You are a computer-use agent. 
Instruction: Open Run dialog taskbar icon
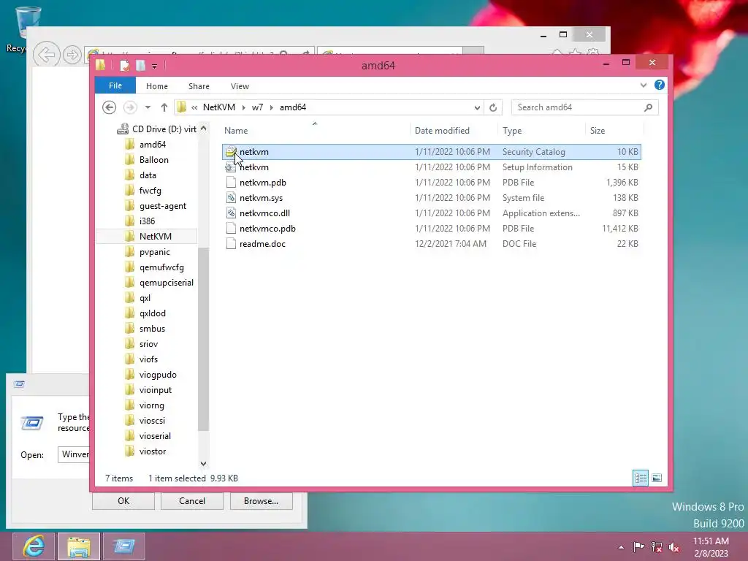pos(124,546)
